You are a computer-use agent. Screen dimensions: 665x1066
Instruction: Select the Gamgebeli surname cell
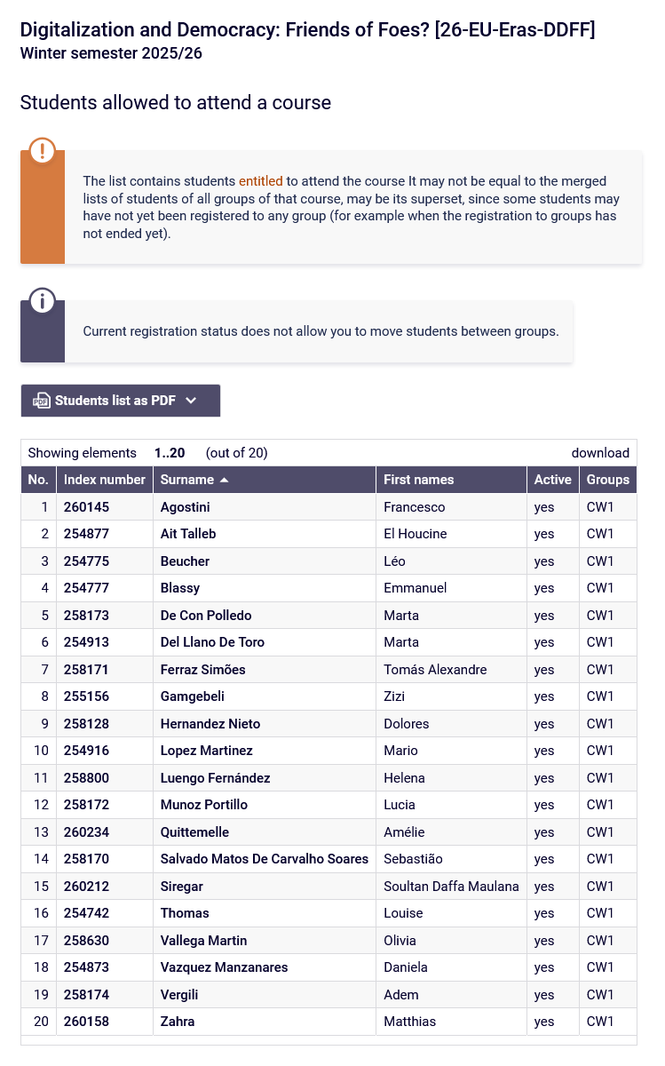191,696
